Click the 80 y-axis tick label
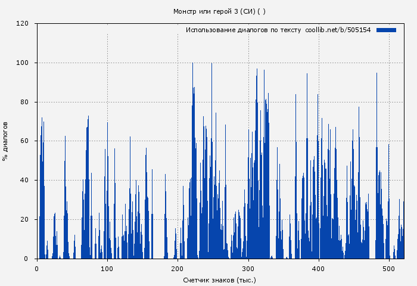Screen dimensions: 417x286 (24, 102)
